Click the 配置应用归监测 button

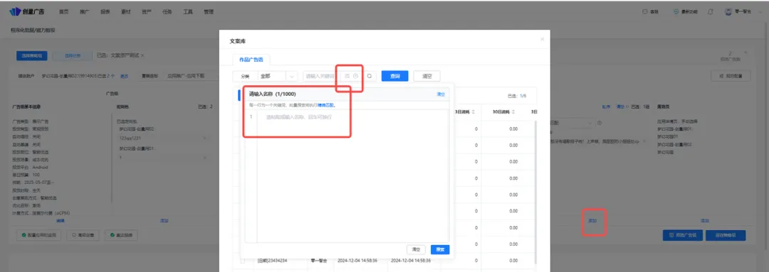(x=38, y=235)
